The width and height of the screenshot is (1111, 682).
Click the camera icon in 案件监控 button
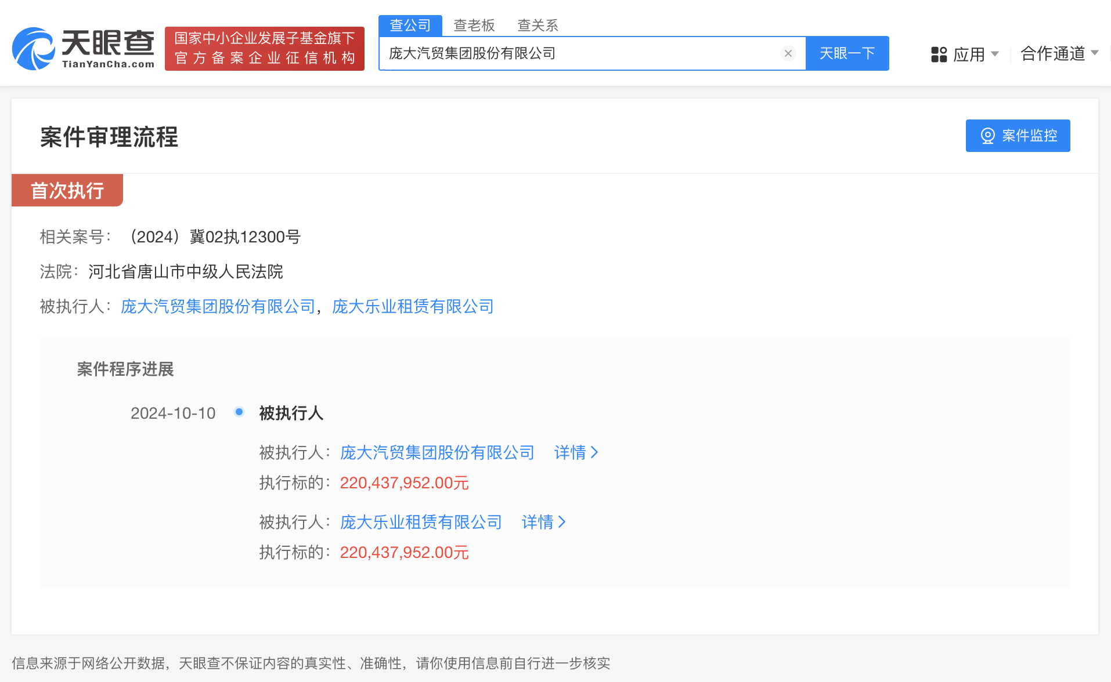[x=987, y=136]
